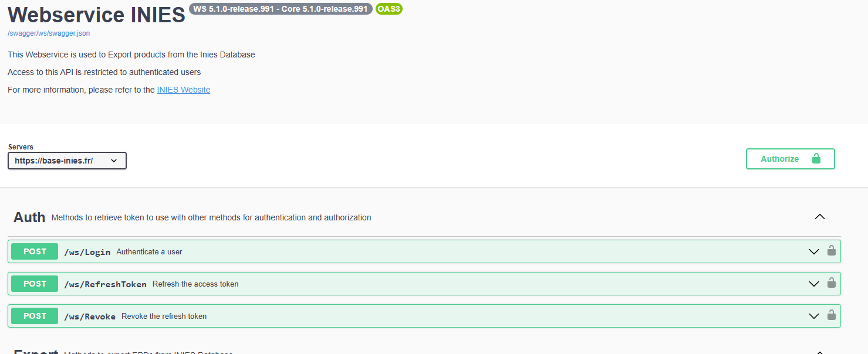Image resolution: width=868 pixels, height=354 pixels.
Task: Follow the INIES Website link
Action: (x=183, y=90)
